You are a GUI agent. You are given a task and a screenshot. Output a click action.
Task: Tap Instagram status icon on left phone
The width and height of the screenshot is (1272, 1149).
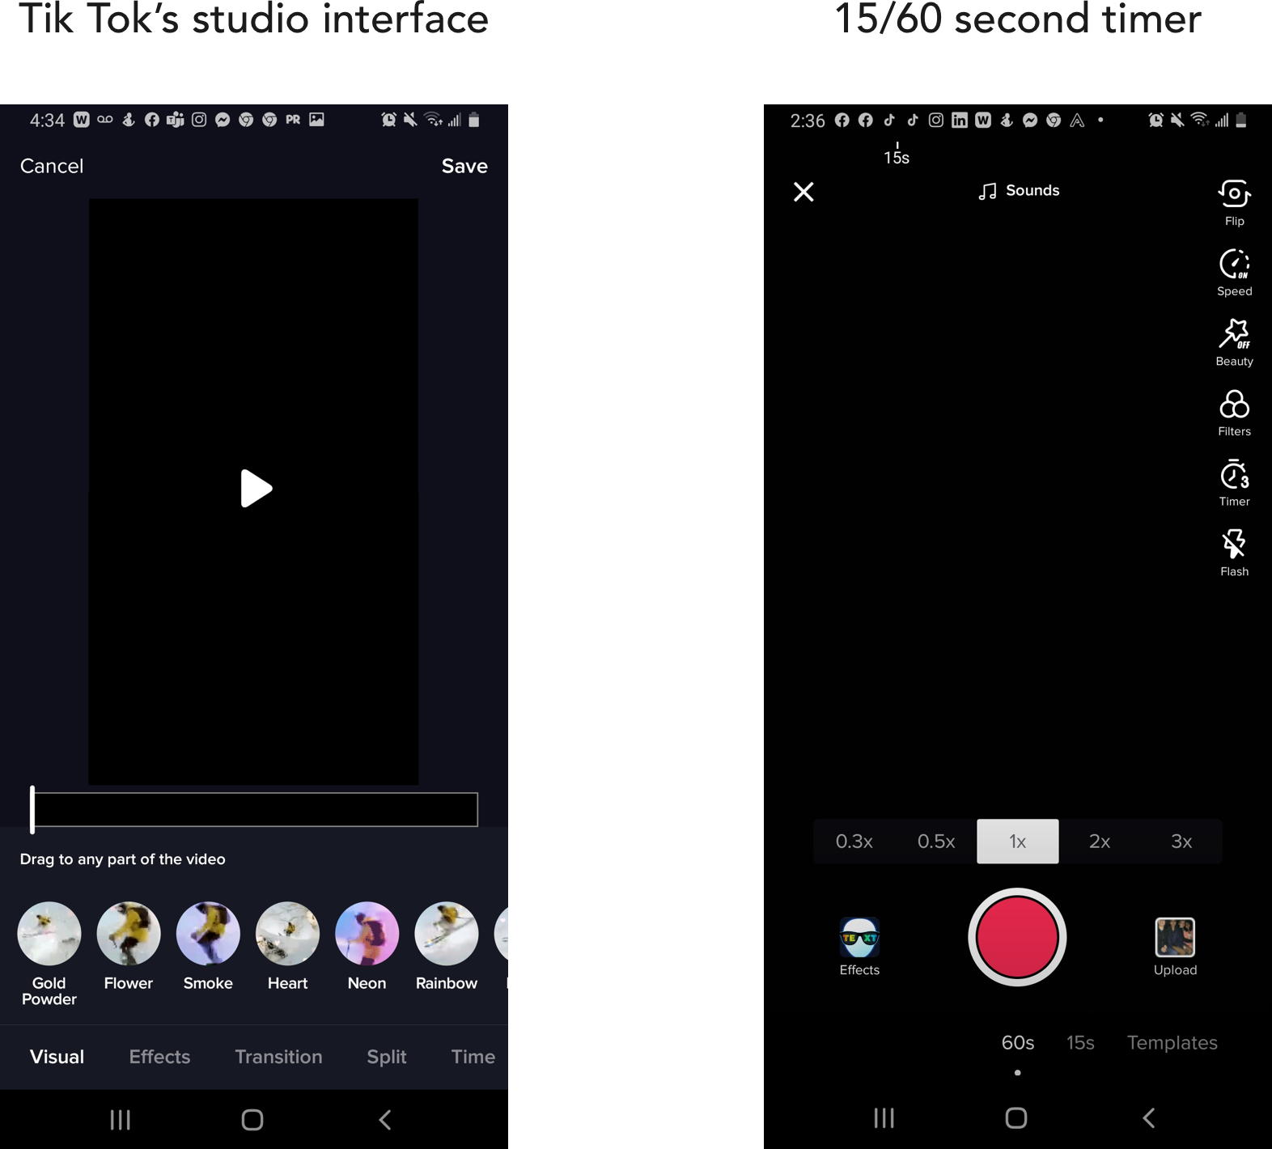point(199,120)
